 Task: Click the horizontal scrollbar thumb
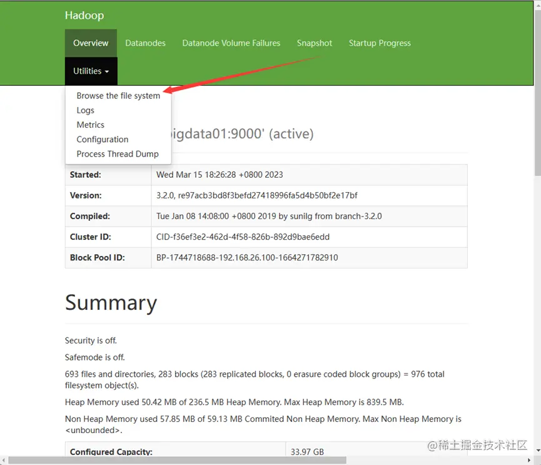click(x=177, y=461)
